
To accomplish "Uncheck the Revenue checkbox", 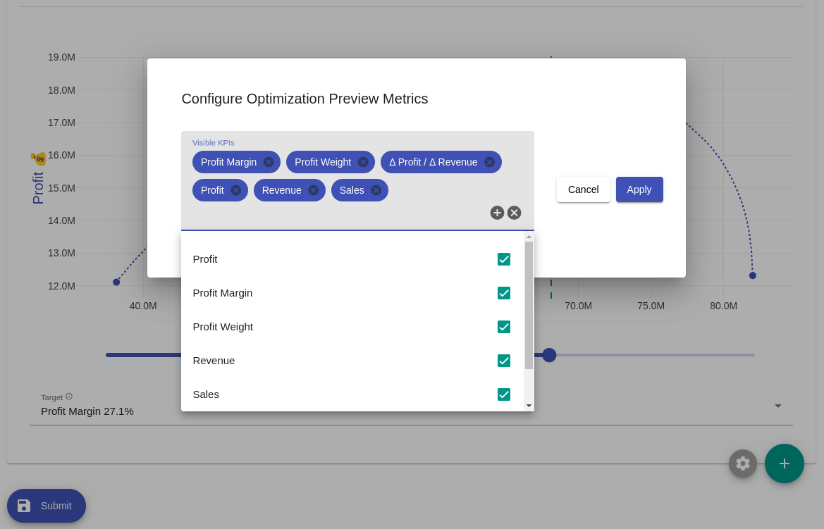I will click(x=503, y=361).
